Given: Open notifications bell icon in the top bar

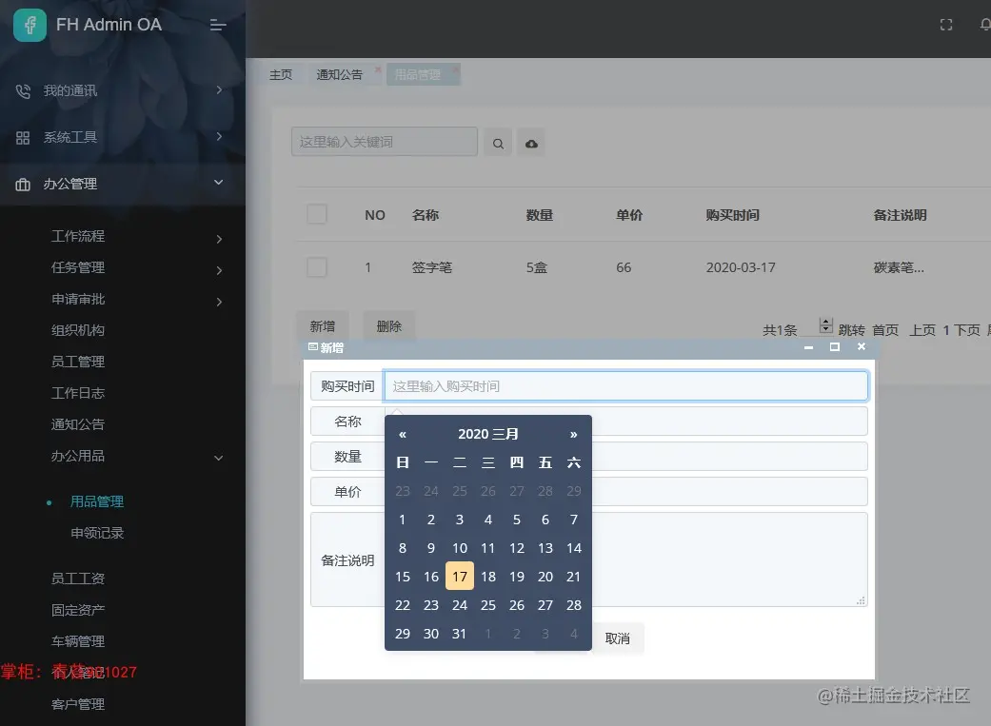Looking at the screenshot, I should 985,25.
